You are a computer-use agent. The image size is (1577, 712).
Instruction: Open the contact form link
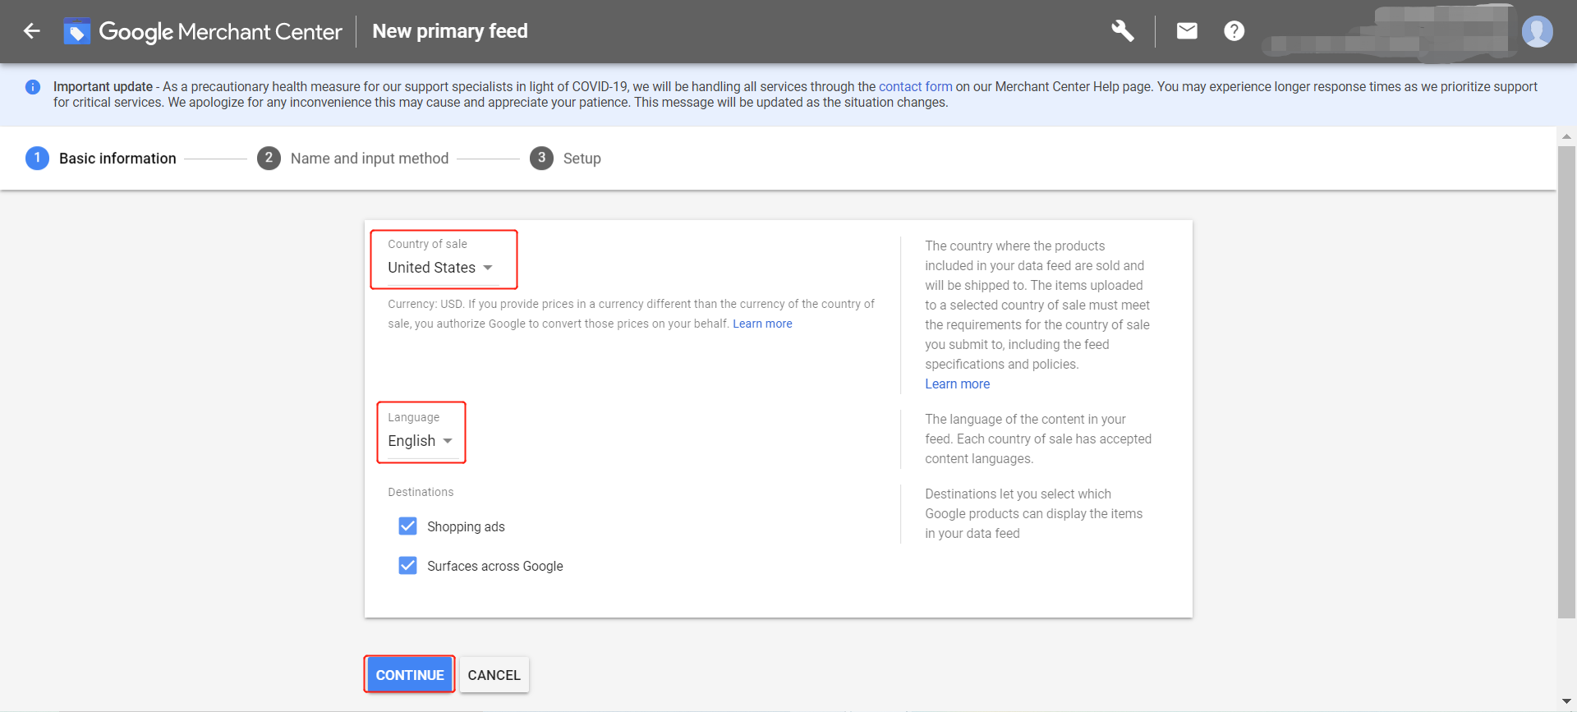pos(916,87)
